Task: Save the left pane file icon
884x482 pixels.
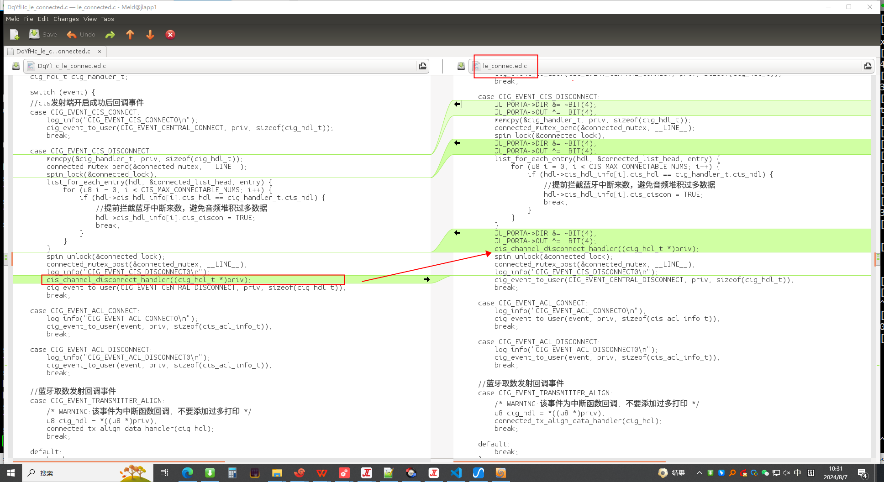Action: coord(16,66)
